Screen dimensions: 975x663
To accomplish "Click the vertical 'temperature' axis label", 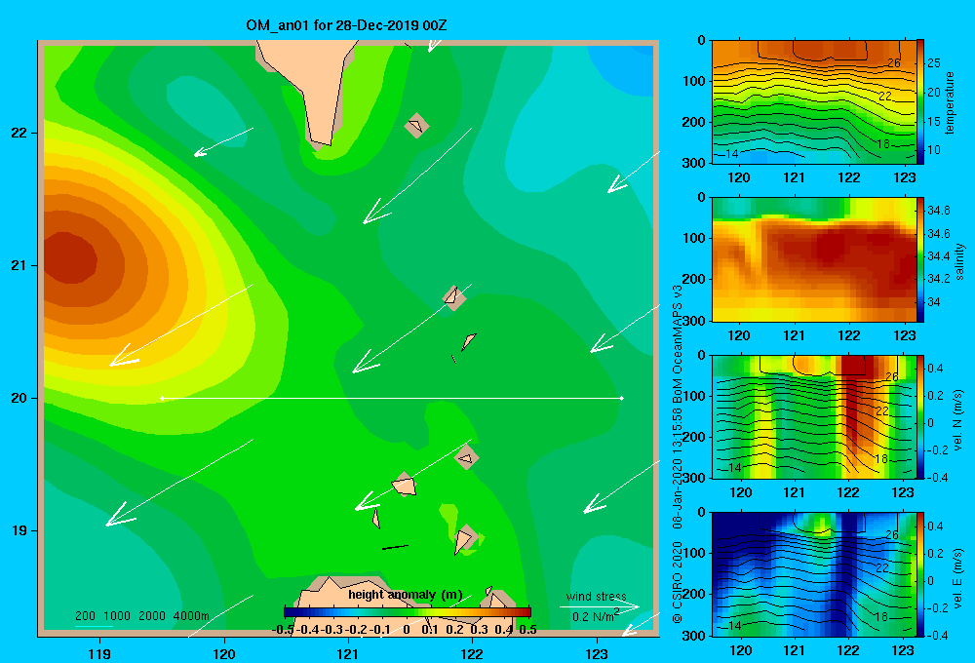I will [950, 102].
